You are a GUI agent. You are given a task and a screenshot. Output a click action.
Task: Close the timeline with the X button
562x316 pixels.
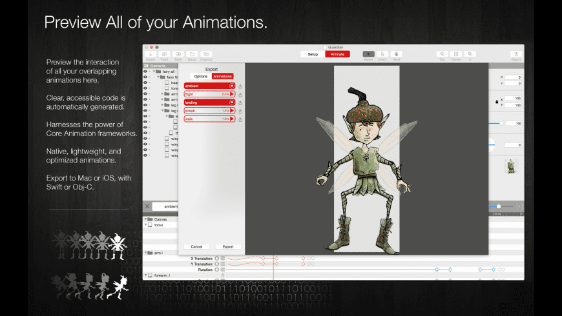pos(147,206)
